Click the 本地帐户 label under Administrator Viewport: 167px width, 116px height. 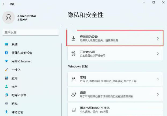pos(23,20)
